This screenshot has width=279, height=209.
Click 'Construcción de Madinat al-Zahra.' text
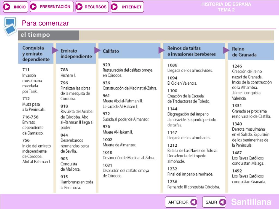coord(130,88)
